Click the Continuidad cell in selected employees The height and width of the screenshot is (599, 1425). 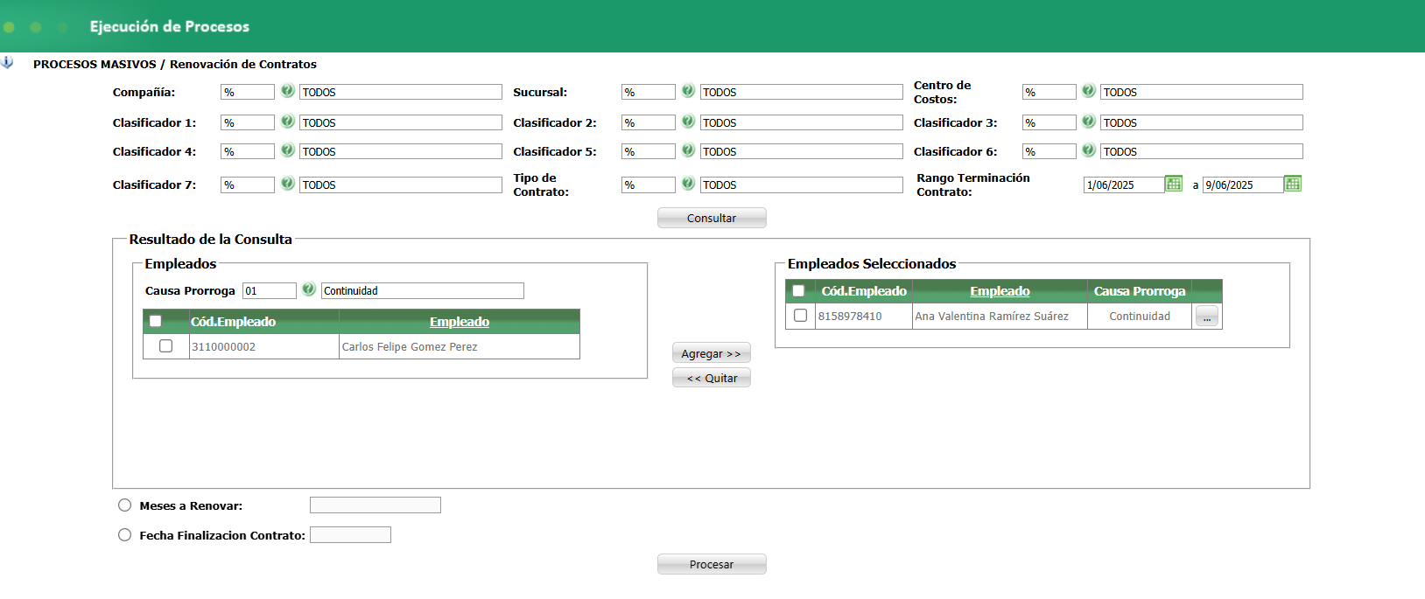tap(1140, 317)
